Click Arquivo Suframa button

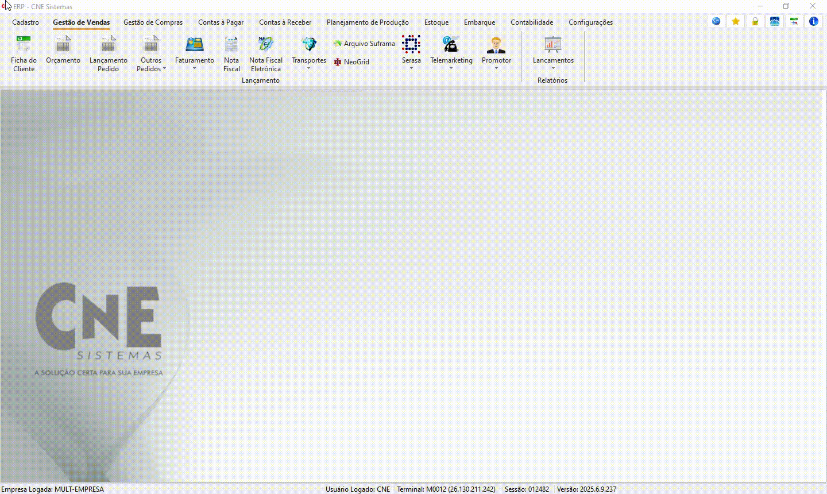point(364,44)
